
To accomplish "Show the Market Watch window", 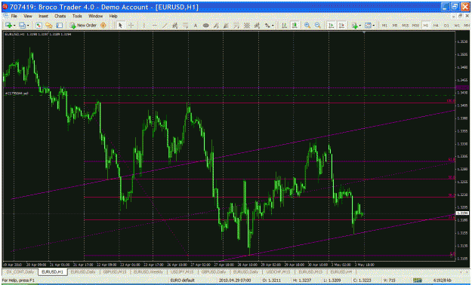I will tap(39, 26).
